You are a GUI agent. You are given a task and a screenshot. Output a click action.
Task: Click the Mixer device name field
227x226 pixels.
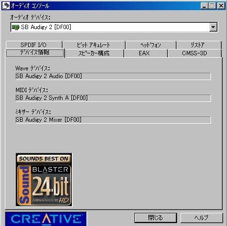click(113, 120)
